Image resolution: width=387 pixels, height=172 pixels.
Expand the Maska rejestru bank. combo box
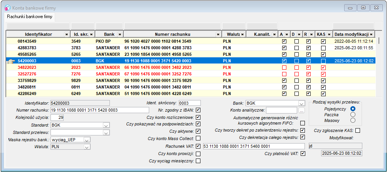click(x=87, y=140)
